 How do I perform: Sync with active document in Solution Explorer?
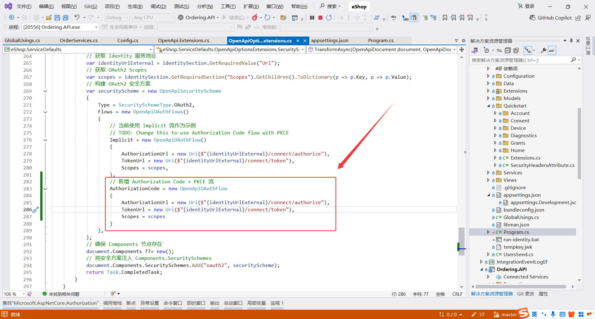click(x=499, y=50)
